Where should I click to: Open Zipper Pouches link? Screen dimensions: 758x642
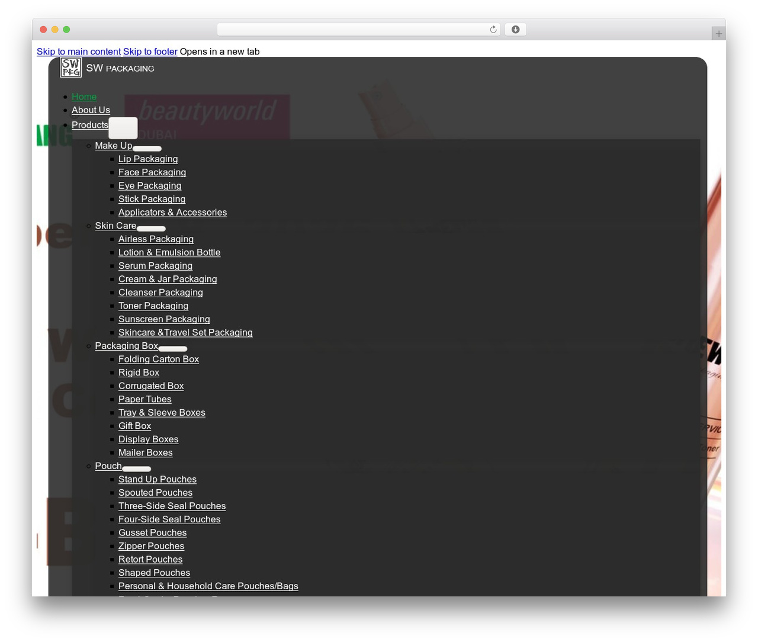coord(151,546)
